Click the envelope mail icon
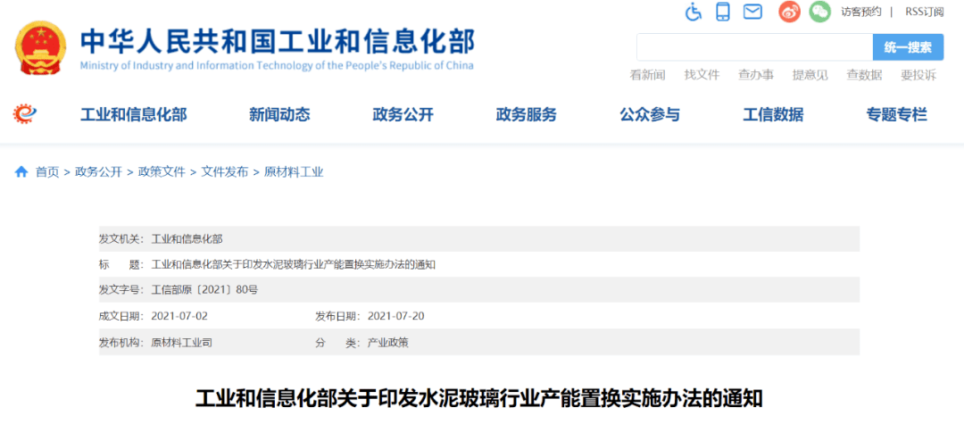The height and width of the screenshot is (441, 964). (752, 12)
